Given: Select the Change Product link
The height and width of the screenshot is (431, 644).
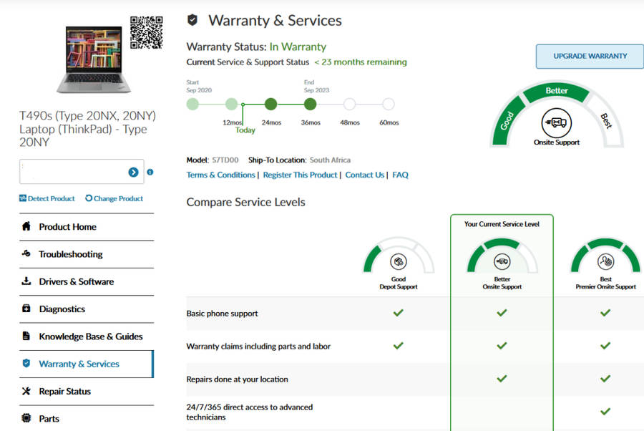Looking at the screenshot, I should click(114, 198).
